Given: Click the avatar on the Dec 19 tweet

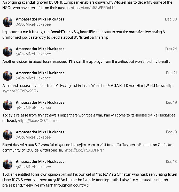Looking at the screenshot, I should pos(7,105).
